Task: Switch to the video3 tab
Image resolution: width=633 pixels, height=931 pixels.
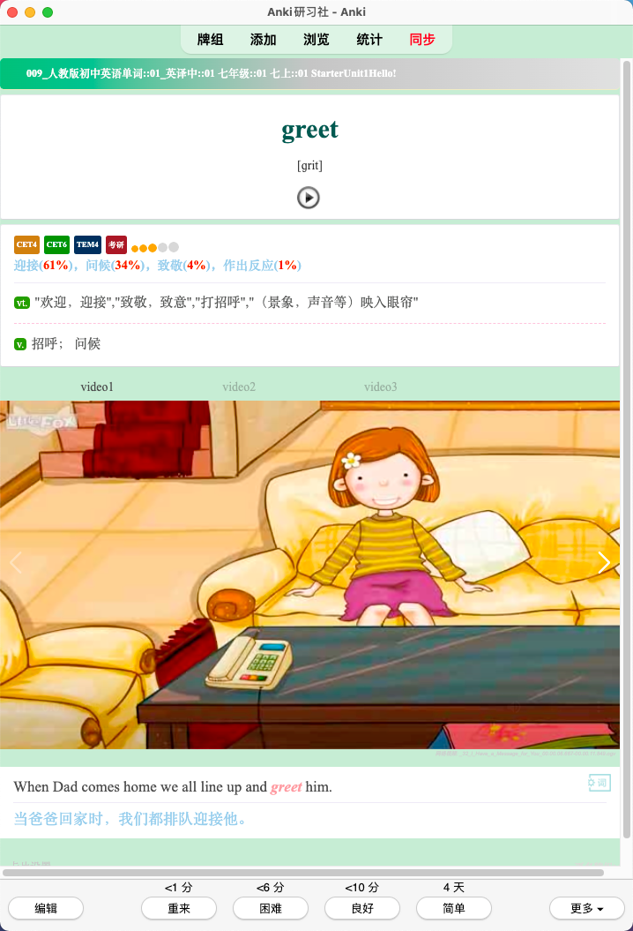Action: point(381,387)
